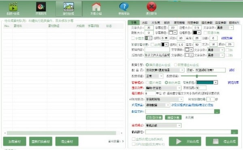The height and width of the screenshot is (150, 243).
Task: Focus the prefix content input field
Action: [157, 50]
